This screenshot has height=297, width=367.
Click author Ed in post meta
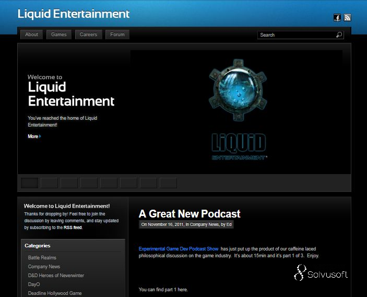coord(229,224)
